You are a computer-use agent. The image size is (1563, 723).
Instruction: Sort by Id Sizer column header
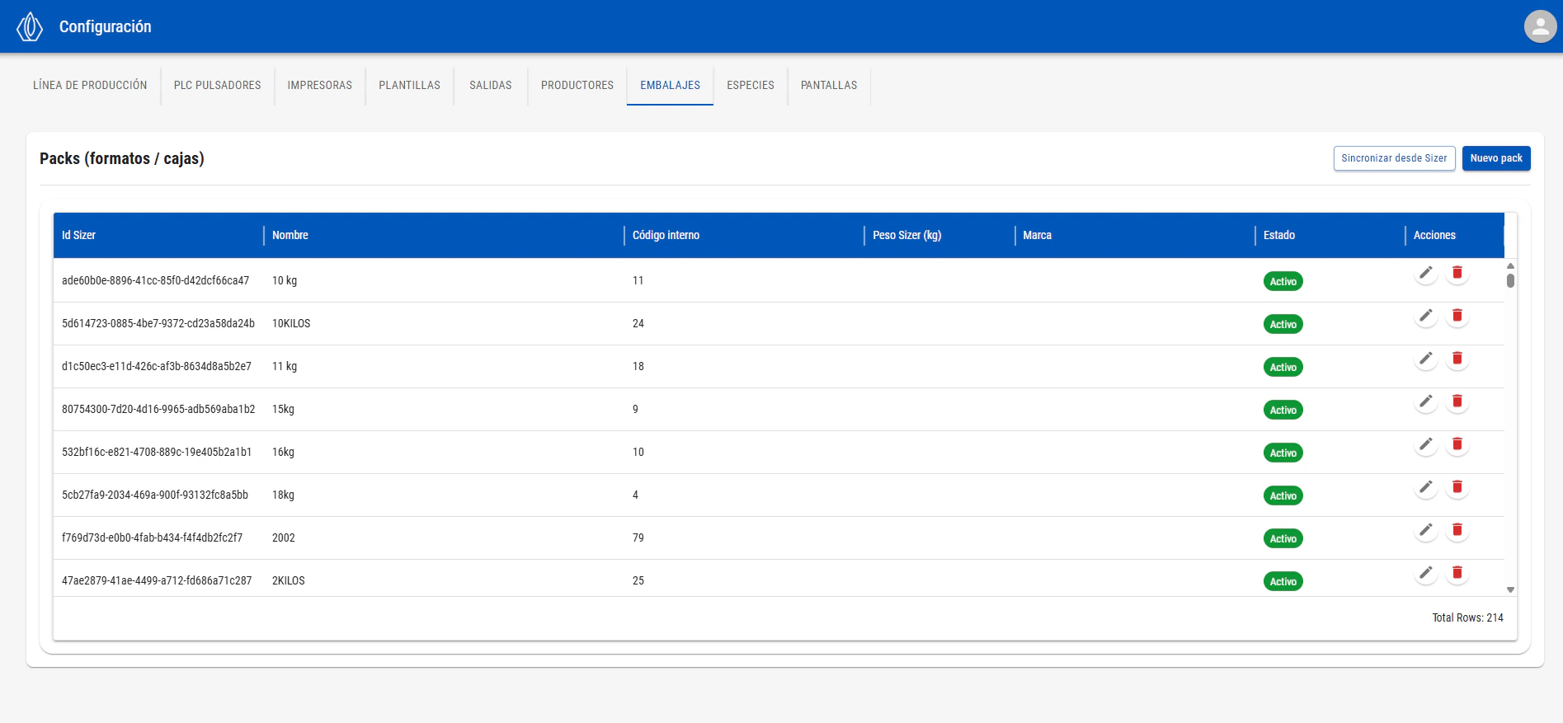[158, 236]
